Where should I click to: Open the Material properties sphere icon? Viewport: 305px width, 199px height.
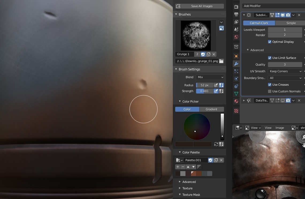click(x=236, y=101)
